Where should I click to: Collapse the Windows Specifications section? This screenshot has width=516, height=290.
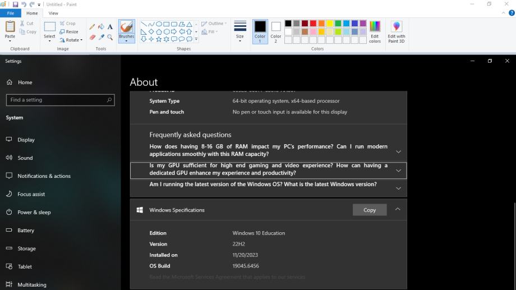398,210
